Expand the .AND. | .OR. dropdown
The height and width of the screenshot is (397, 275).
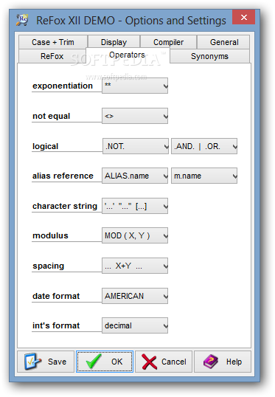[x=204, y=146]
